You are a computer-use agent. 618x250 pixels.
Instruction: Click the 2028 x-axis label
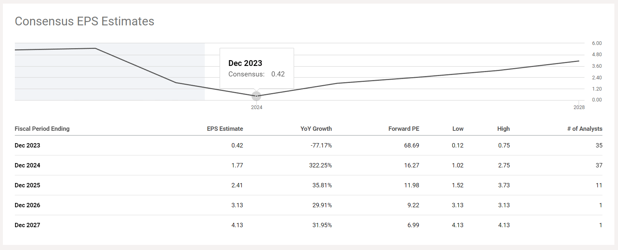[579, 107]
